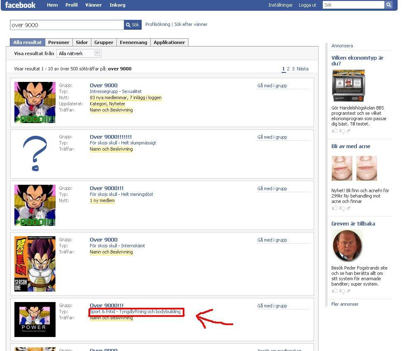The width and height of the screenshot is (405, 351).
Task: Open the 'Over 9000!!!!!!!' group title
Action: click(111, 137)
